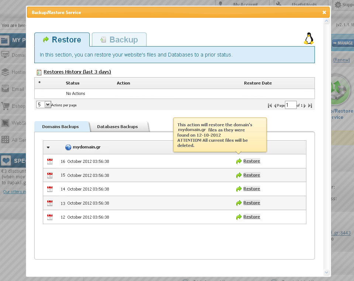This screenshot has height=281, width=354.
Task: Collapse the mydomain.gr backups list
Action: click(x=48, y=147)
